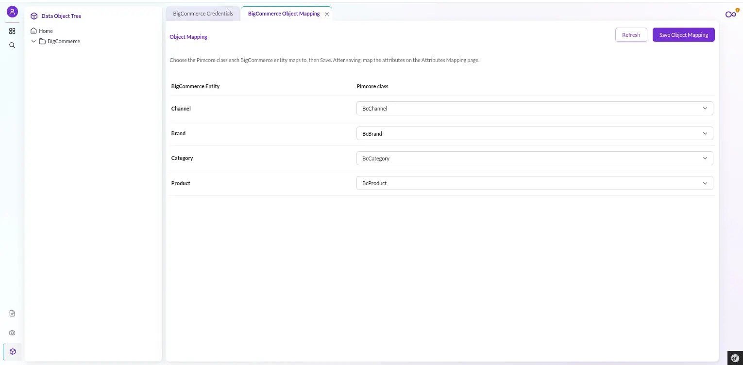Switch to BigCommerce Credentials tab
The height and width of the screenshot is (365, 743).
[x=203, y=14]
